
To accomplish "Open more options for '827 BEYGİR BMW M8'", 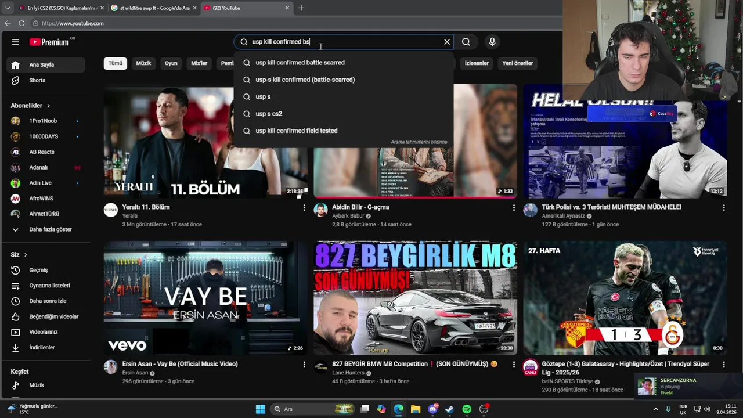I will coord(514,365).
